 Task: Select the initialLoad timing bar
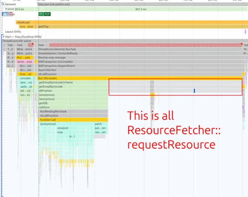click(132, 22)
